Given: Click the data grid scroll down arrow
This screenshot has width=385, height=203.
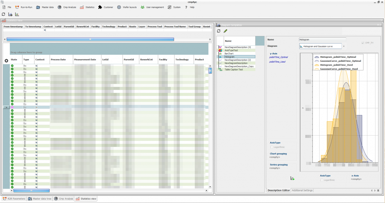Looking at the screenshot, I should pyautogui.click(x=210, y=187).
